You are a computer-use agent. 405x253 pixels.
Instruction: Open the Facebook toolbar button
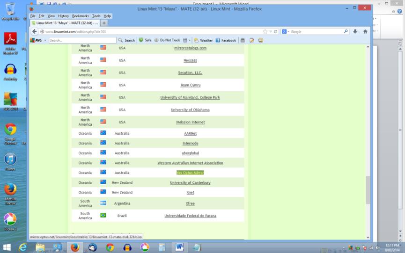(226, 40)
